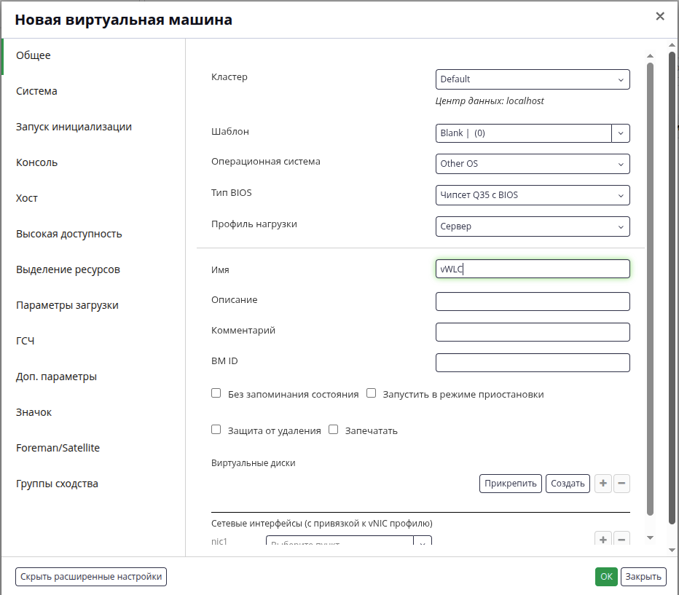679x595 pixels.
Task: Click into the Описание text field
Action: (533, 302)
